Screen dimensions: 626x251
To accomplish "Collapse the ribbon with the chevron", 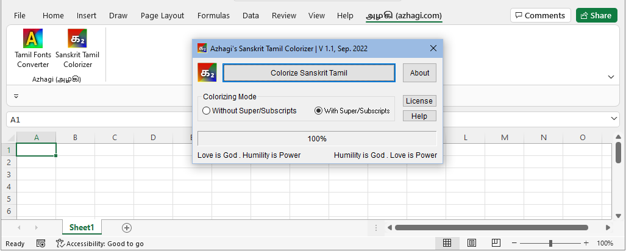I will pyautogui.click(x=611, y=77).
